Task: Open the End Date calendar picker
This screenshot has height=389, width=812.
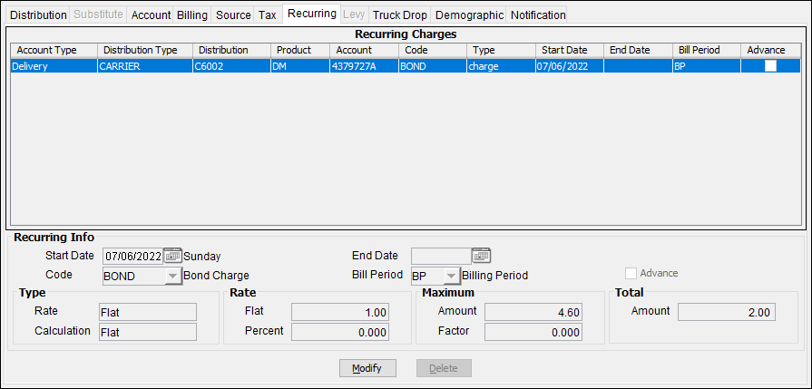Action: click(x=481, y=257)
